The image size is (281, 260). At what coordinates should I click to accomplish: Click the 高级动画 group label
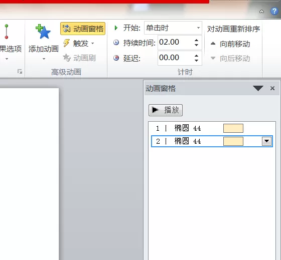point(66,72)
